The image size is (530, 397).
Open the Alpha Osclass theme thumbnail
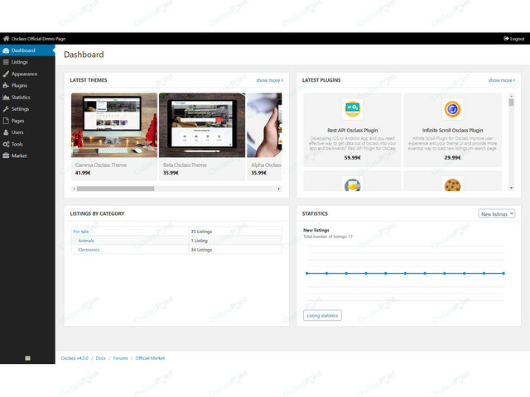(264, 125)
